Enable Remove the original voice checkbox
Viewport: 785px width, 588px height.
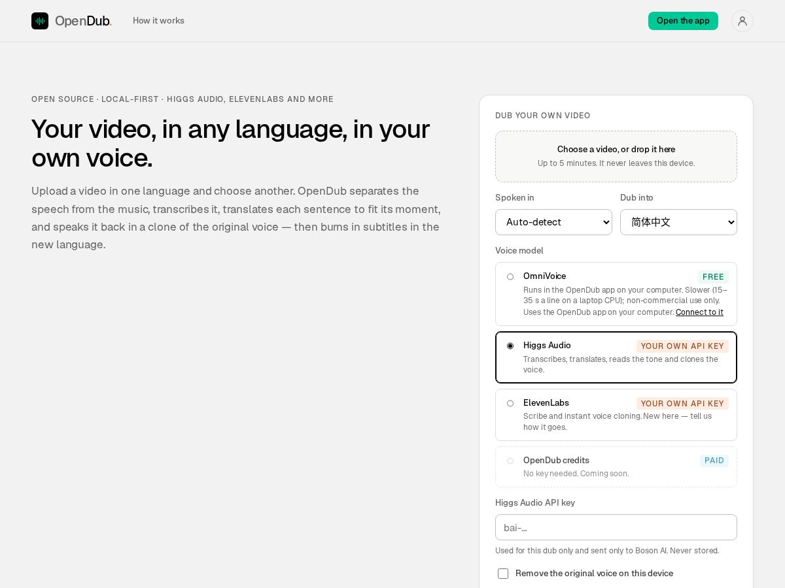503,574
